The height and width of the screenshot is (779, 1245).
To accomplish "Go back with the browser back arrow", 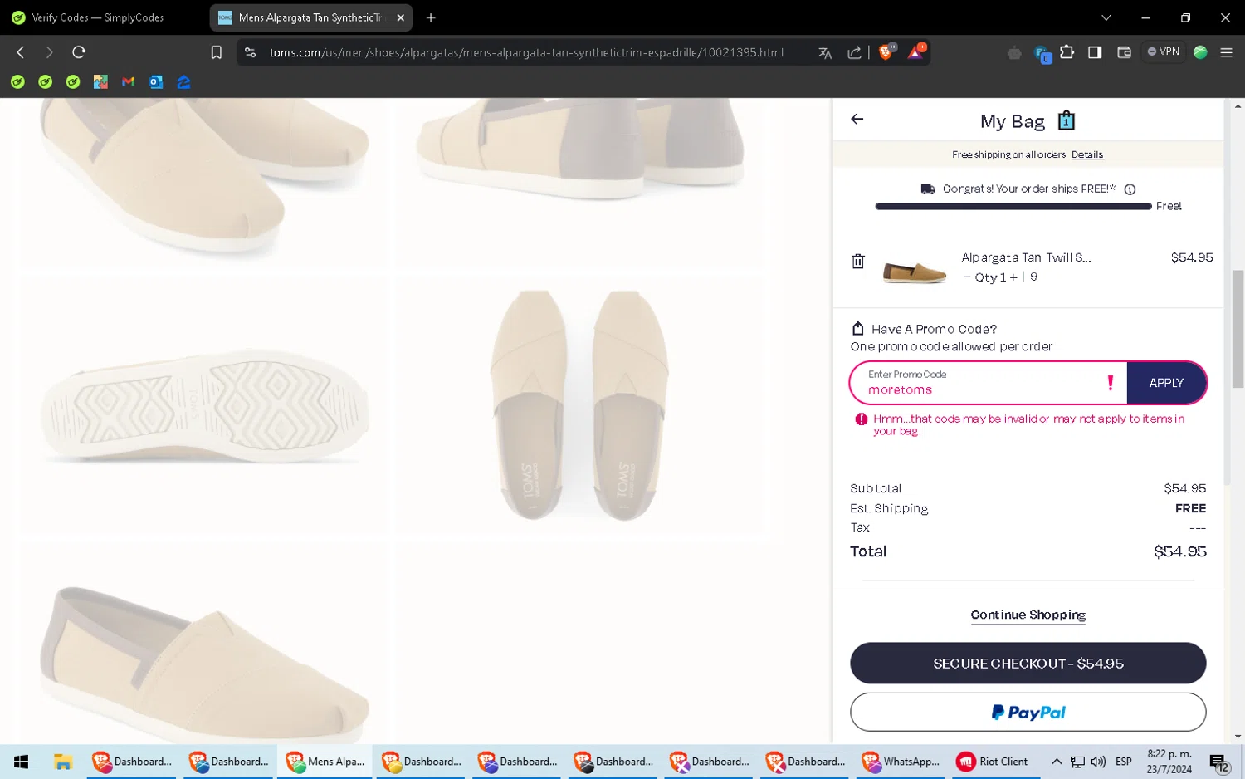I will [21, 52].
